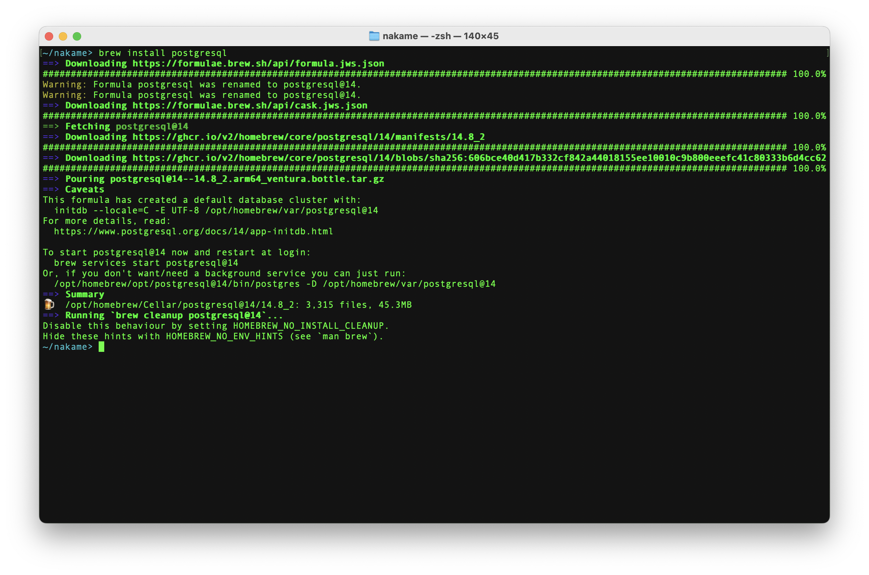Viewport: 869px width, 575px height.
Task: Click the folder icon in the title bar
Action: (x=374, y=36)
